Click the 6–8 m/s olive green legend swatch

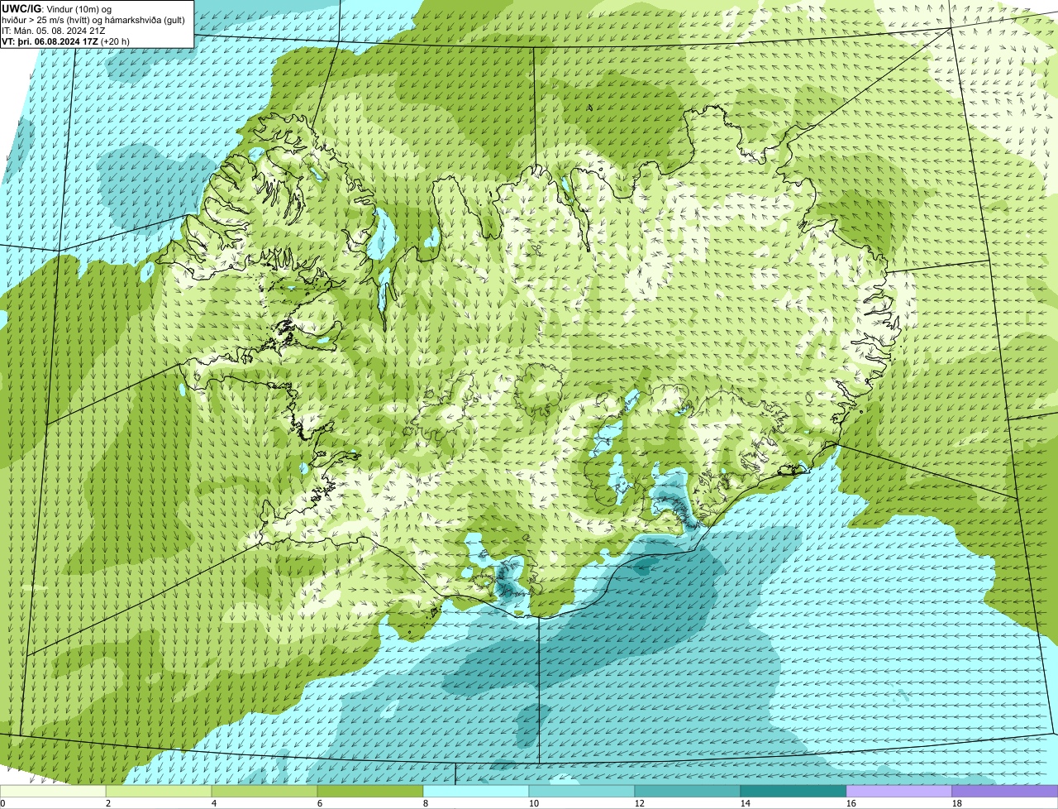[x=370, y=791]
